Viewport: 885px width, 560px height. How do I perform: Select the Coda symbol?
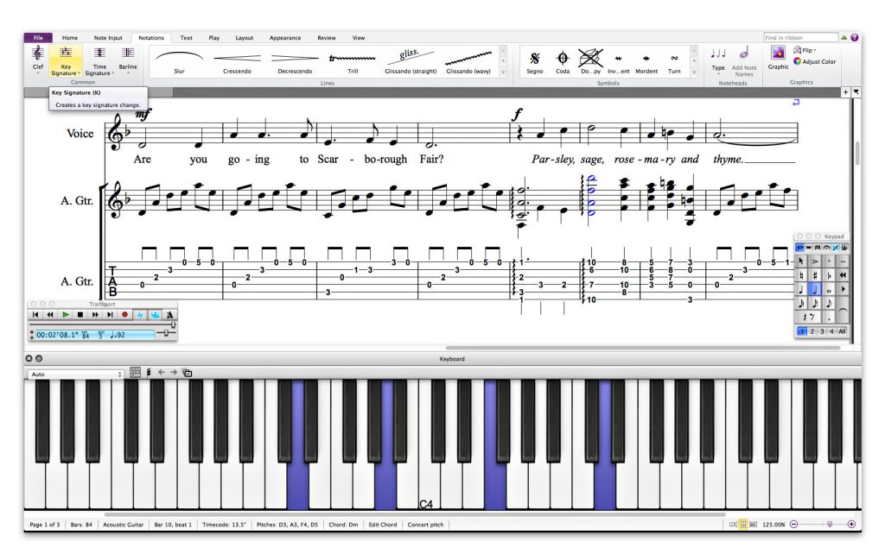tap(562, 59)
